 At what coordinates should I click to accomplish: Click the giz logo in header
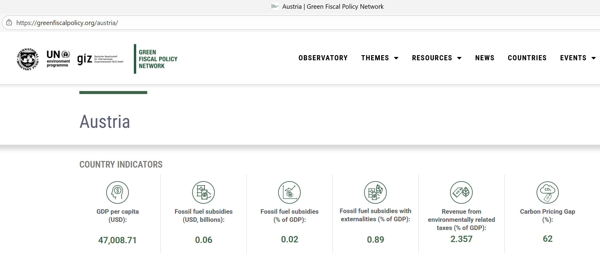point(100,59)
